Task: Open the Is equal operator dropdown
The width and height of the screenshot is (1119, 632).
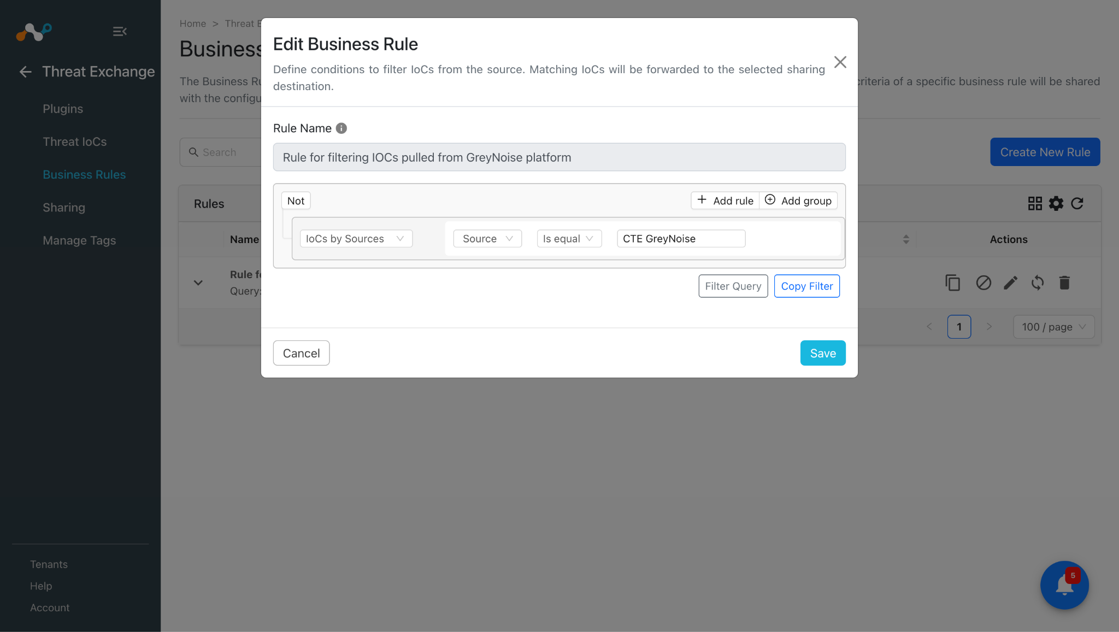Action: [569, 239]
